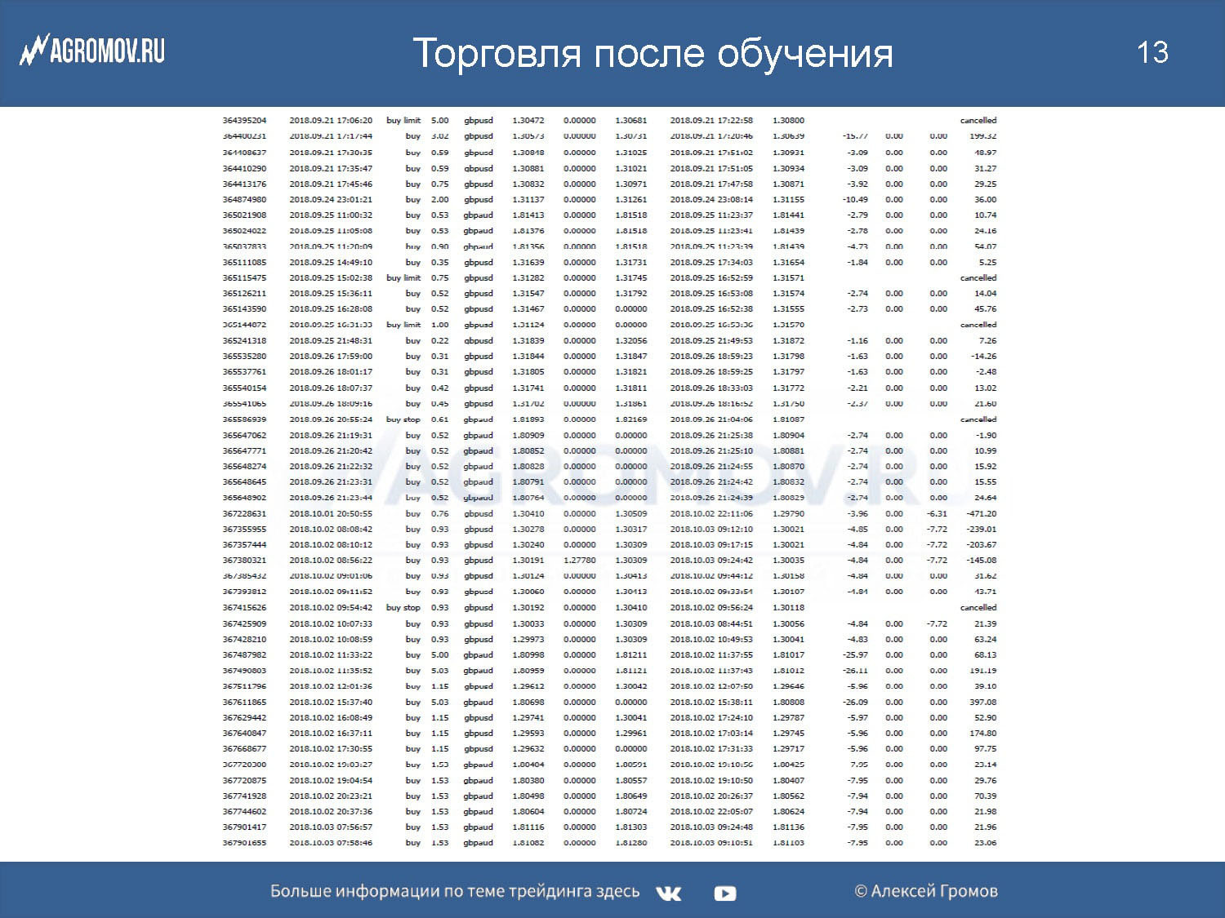The width and height of the screenshot is (1225, 918).
Task: Select order ID 365586939
Action: [x=244, y=419]
